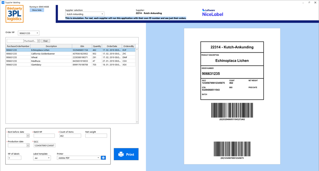This screenshot has height=171, width=319.
Task: Click the table scroll up arrow
Action: (137, 50)
